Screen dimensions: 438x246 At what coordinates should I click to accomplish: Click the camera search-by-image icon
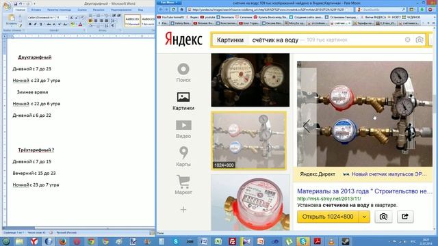coord(420,40)
